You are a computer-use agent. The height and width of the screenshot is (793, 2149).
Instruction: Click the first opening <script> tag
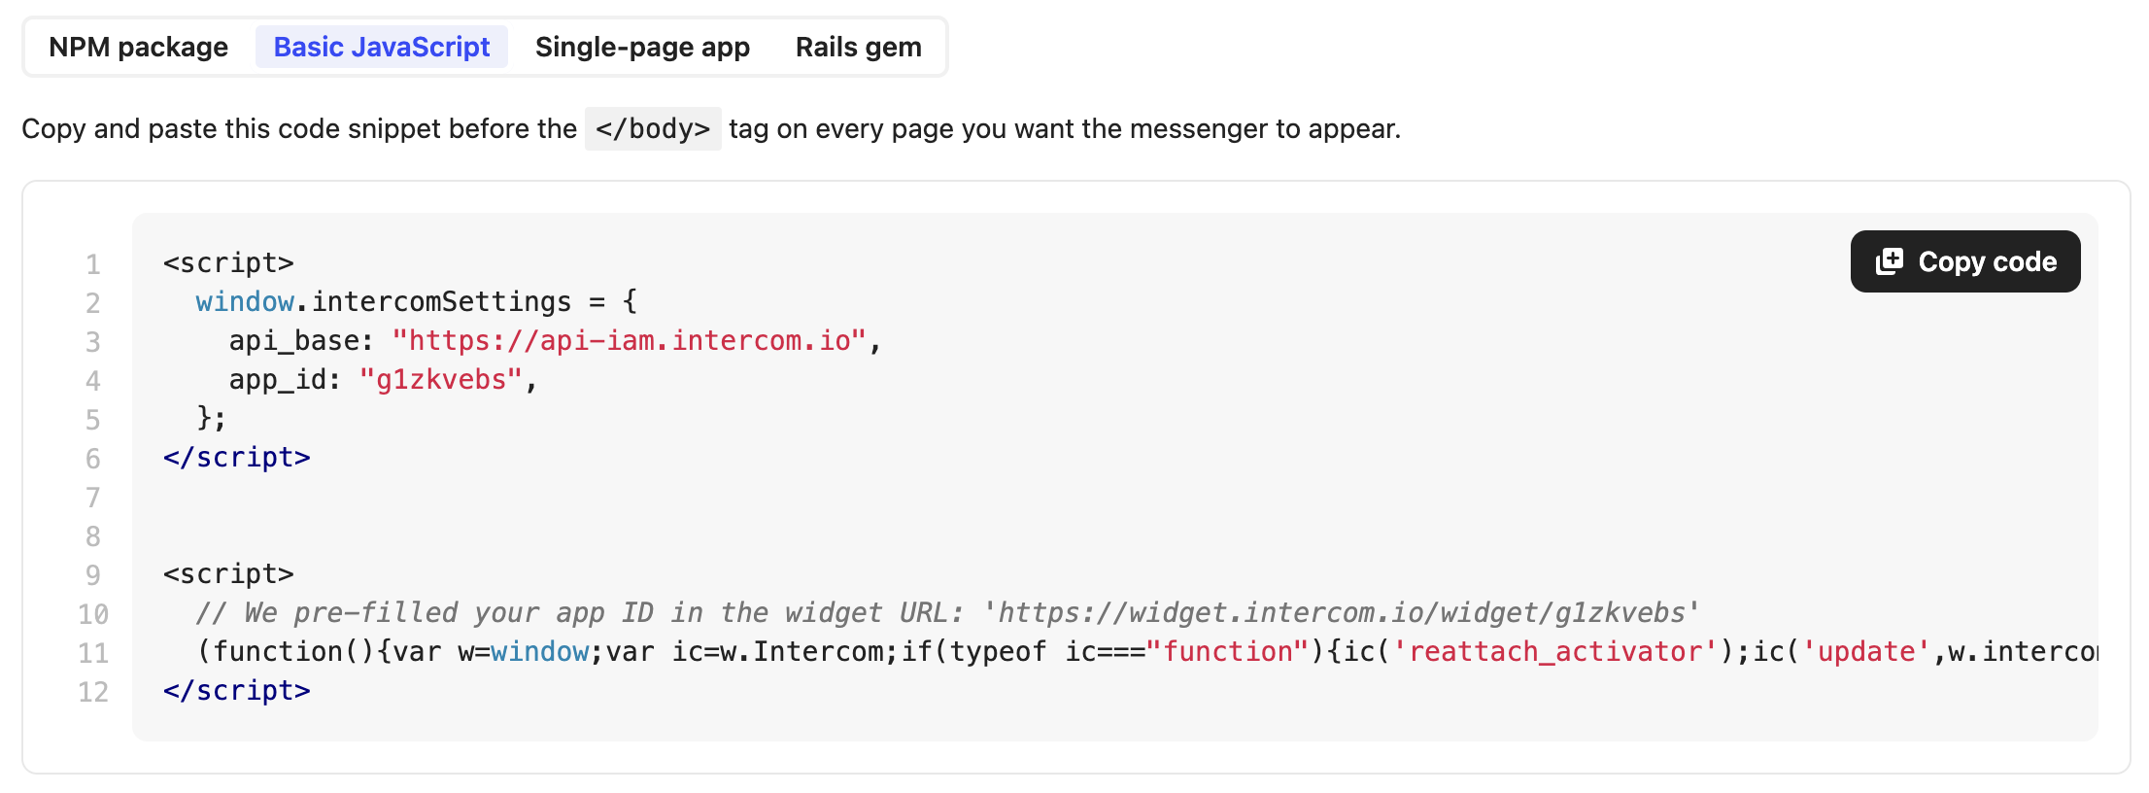pyautogui.click(x=228, y=263)
